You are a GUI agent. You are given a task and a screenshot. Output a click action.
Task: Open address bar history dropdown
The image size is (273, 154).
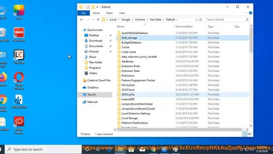point(197,20)
